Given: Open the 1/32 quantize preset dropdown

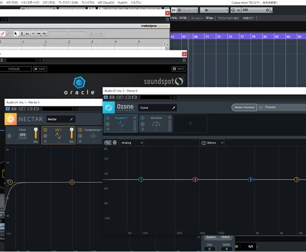Looking at the screenshot, I should pos(255,10).
